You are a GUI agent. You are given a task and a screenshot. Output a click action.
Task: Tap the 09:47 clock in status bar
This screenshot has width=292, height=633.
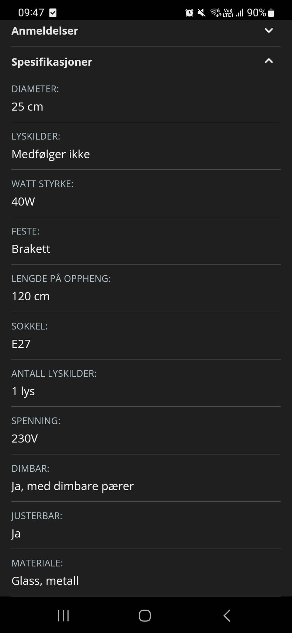(x=31, y=12)
